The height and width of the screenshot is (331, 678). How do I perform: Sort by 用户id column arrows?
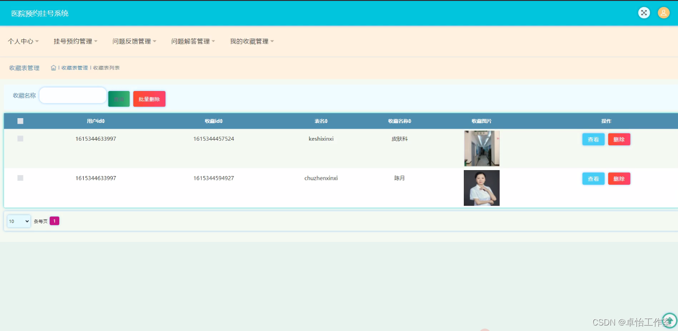coord(103,121)
